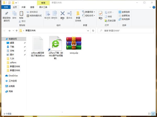157x117 pixels.
Task: Go back with the back arrow
Action: coord(4,31)
